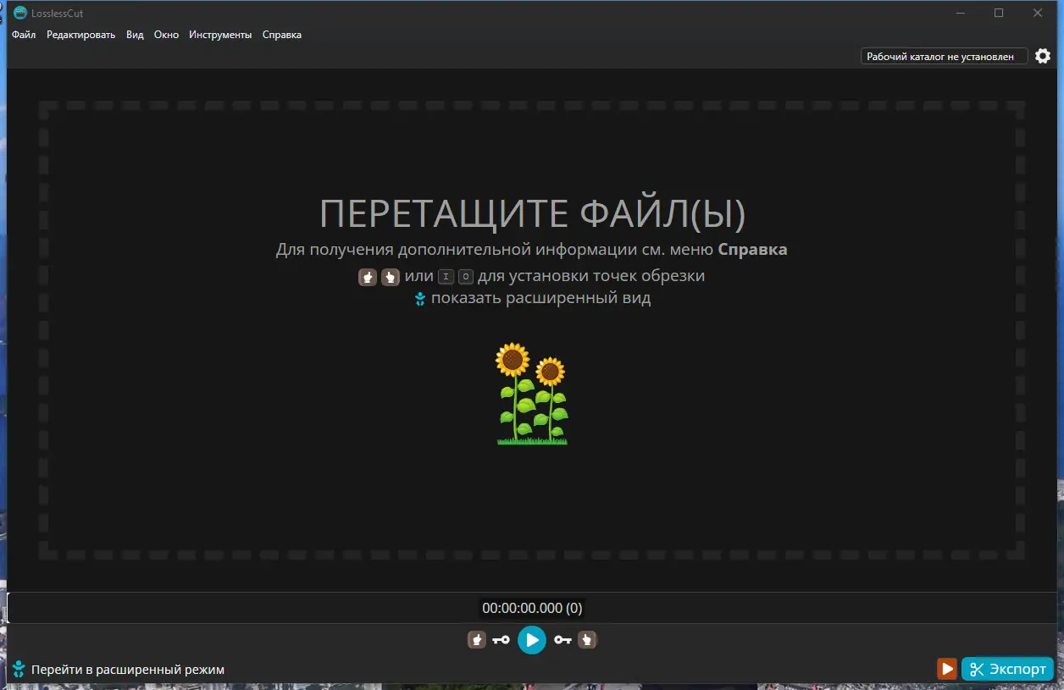Open the Файл menu
The width and height of the screenshot is (1064, 690).
click(23, 35)
